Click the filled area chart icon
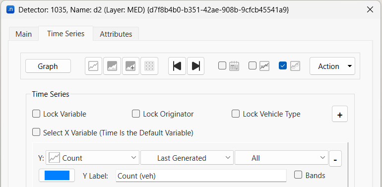Viewport: 382px width, 187px height. pos(112,66)
